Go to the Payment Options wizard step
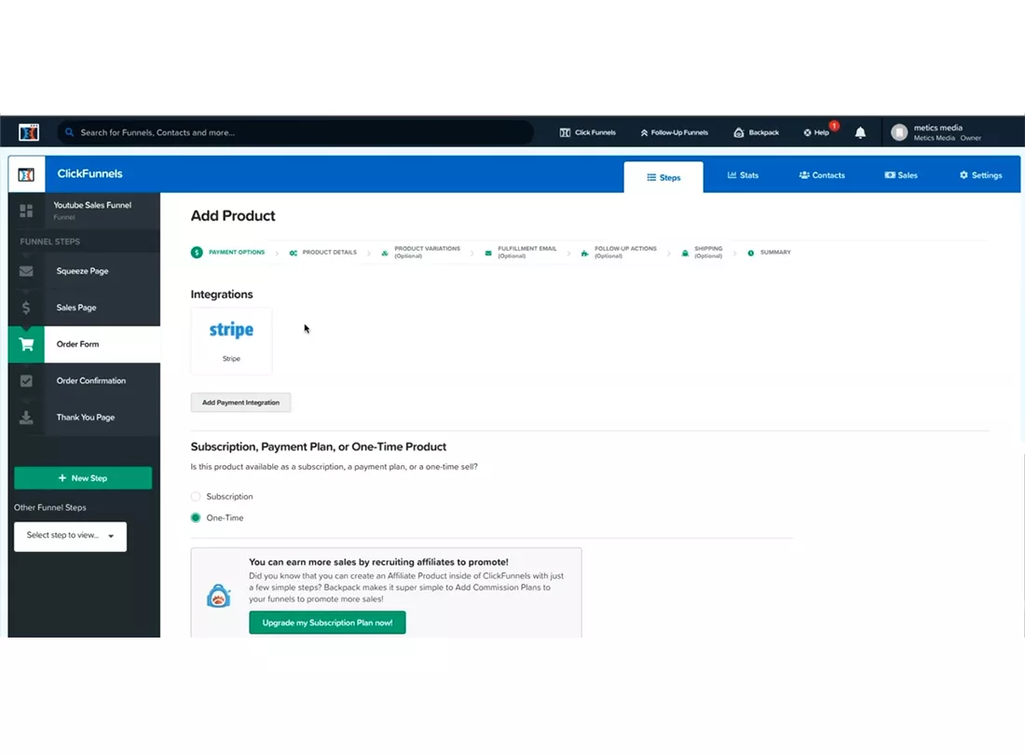The image size is (1025, 755). [237, 252]
